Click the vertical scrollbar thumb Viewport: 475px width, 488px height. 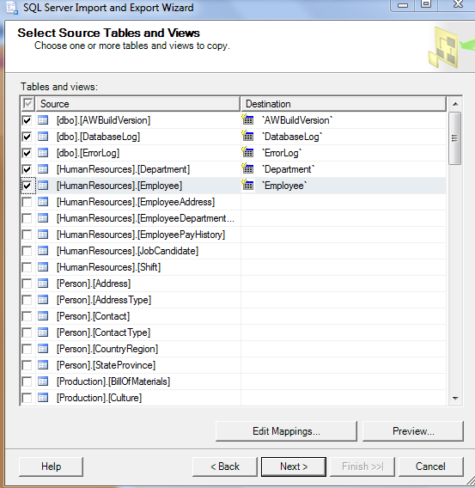(455, 138)
